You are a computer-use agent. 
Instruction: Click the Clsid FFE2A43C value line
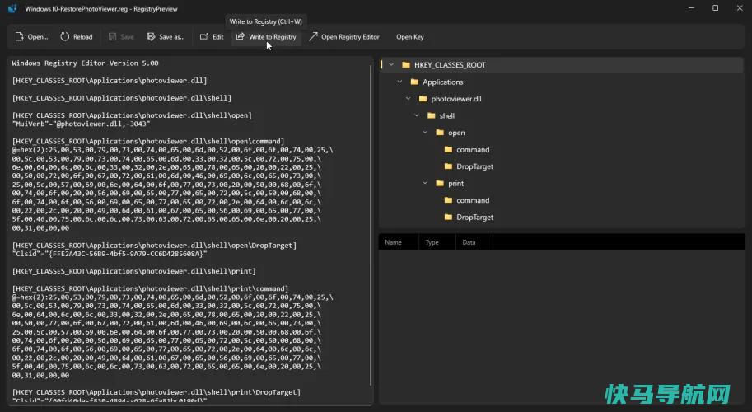(x=110, y=254)
